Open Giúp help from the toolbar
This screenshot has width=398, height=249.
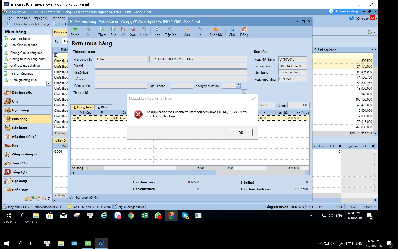click(232, 32)
